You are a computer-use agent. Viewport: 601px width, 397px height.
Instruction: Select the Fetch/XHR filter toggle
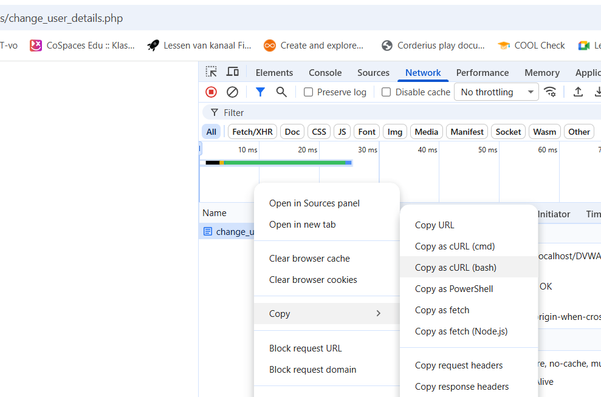point(252,132)
